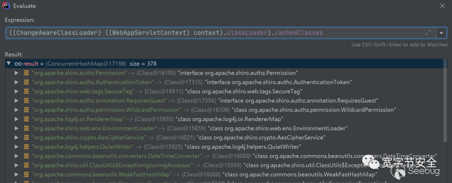Select the org.apache.log4j.or.RendererMap row

pyautogui.click(x=167, y=119)
